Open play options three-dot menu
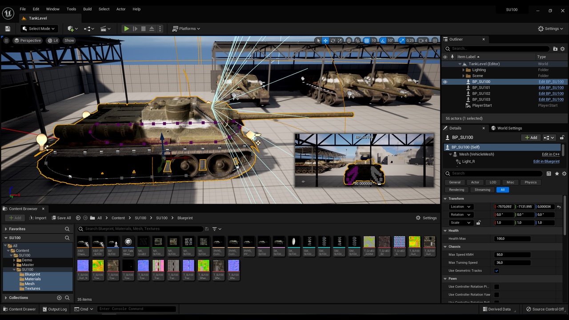The height and width of the screenshot is (320, 569). click(x=160, y=28)
